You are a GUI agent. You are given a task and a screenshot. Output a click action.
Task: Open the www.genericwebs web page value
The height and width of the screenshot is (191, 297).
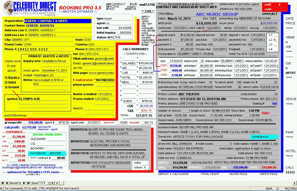102,73
